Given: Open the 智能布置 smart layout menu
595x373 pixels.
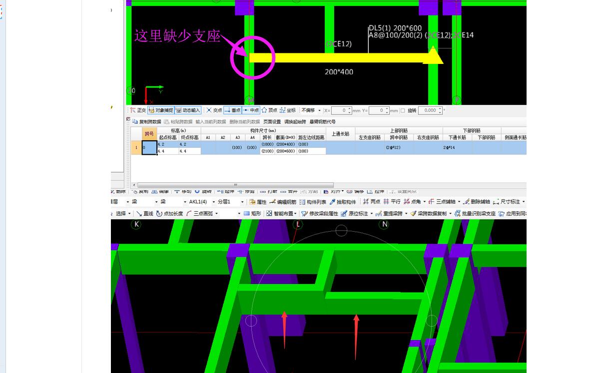Looking at the screenshot, I should point(281,214).
